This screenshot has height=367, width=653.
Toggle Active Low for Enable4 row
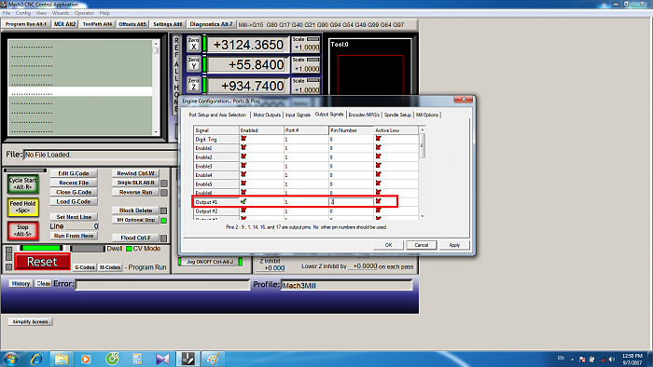click(379, 174)
